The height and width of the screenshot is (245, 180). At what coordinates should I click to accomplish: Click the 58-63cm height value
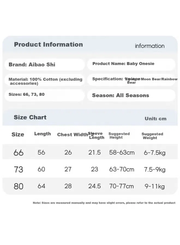point(122,152)
